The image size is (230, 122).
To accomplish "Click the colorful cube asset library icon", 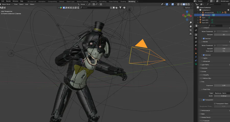I will coord(61,8).
